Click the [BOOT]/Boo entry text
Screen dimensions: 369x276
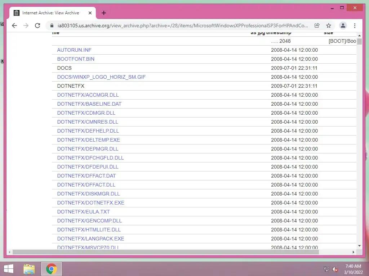point(342,41)
